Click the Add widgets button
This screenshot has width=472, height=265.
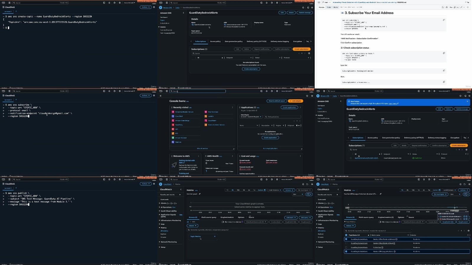pyautogui.click(x=295, y=101)
